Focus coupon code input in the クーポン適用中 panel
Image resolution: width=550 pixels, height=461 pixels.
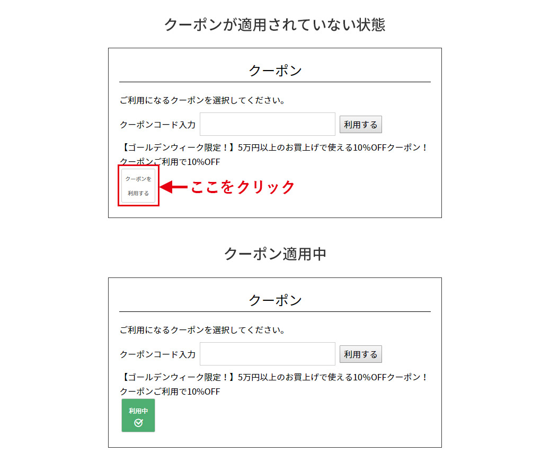(267, 354)
